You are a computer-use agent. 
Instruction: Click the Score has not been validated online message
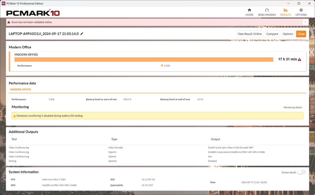[x=32, y=22]
